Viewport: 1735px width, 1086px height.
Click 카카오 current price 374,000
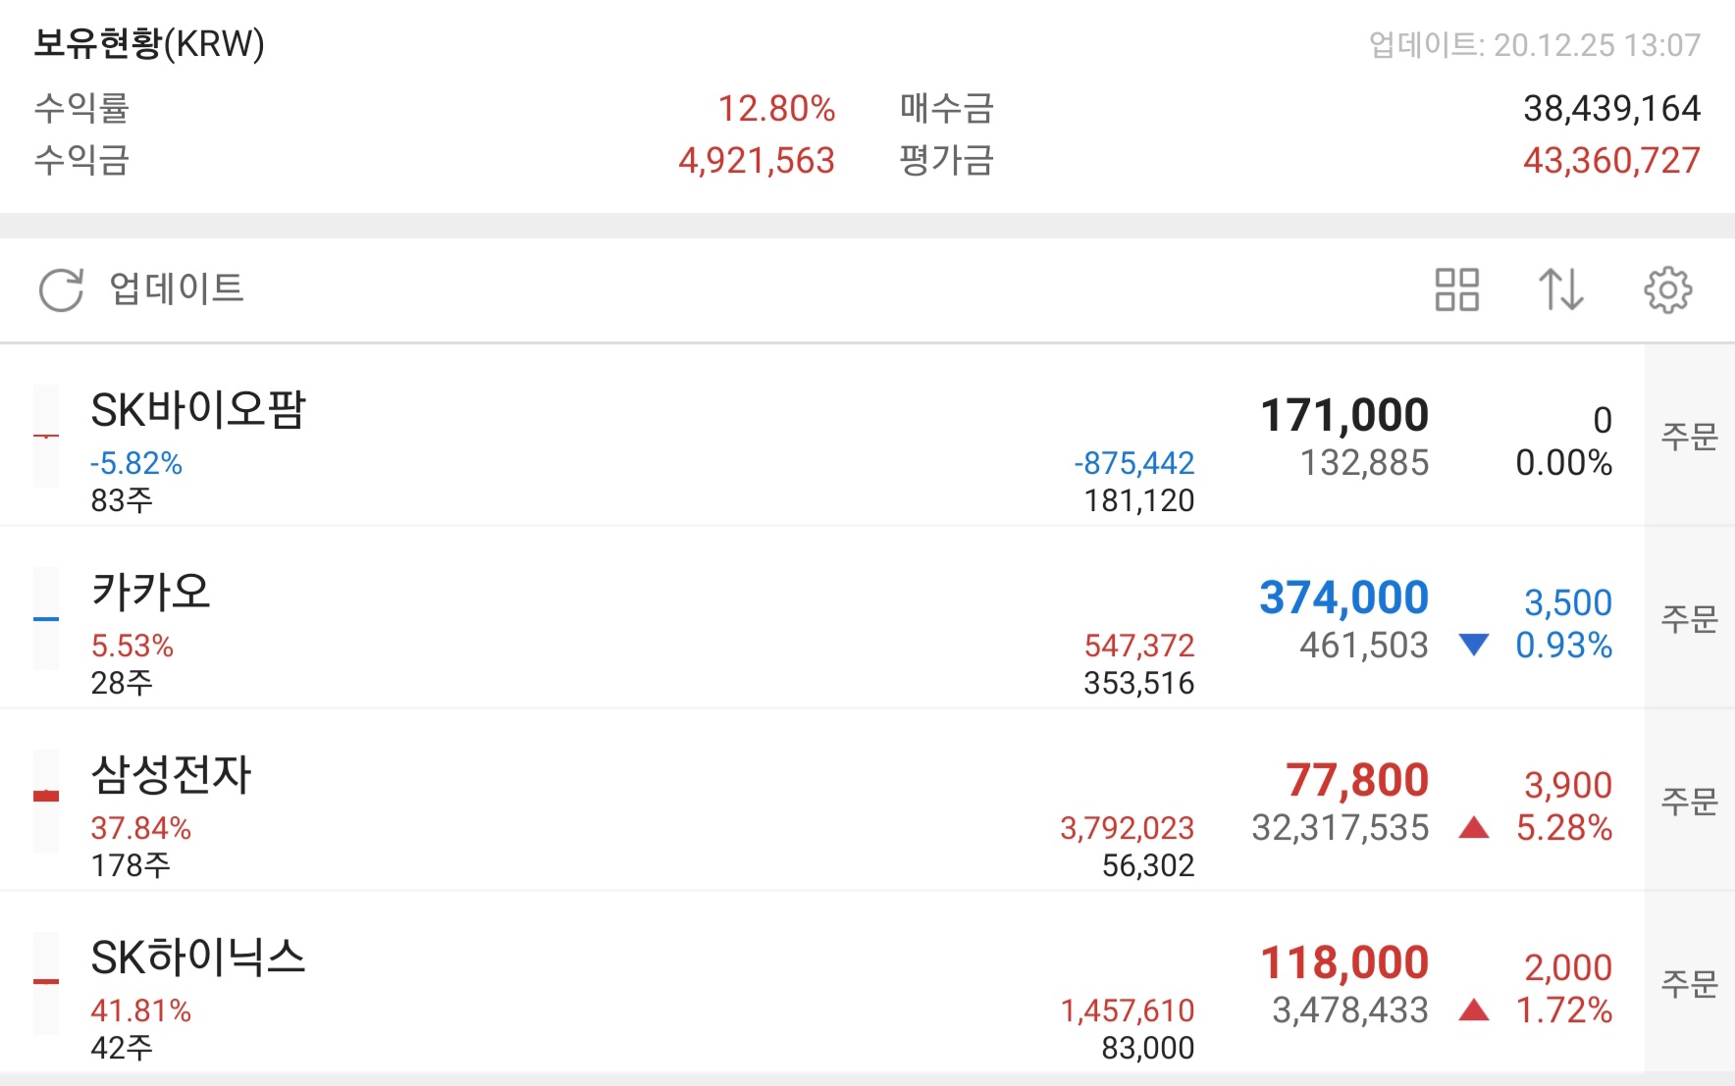[1343, 598]
